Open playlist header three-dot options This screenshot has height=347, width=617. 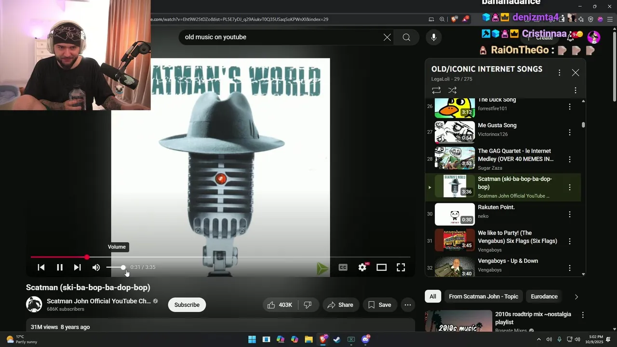559,72
